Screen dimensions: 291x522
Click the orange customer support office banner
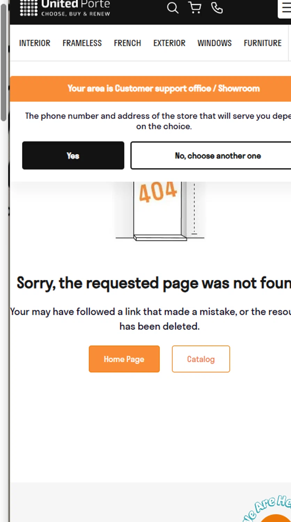(x=150, y=89)
